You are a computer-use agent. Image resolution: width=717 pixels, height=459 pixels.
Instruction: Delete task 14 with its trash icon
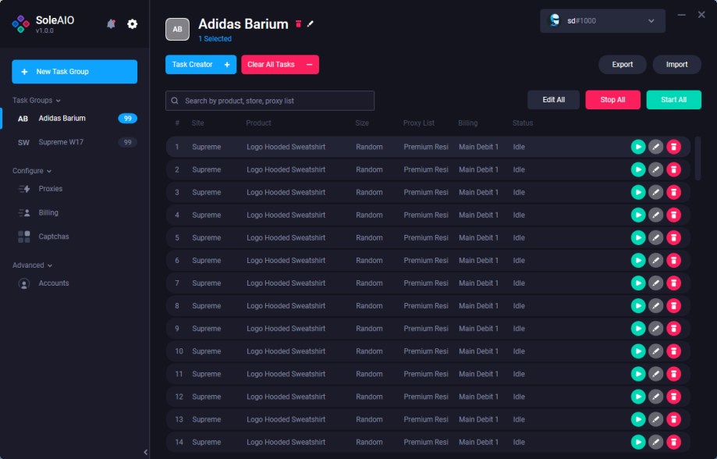(x=673, y=442)
